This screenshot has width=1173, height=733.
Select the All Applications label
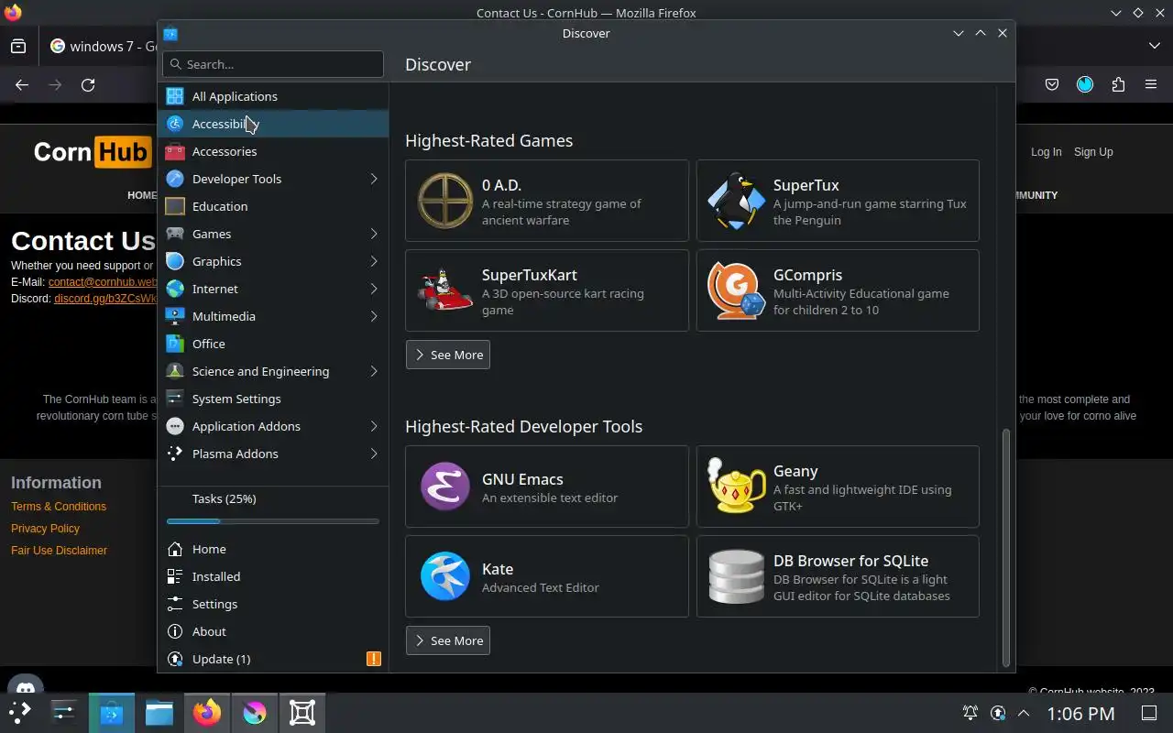pos(235,96)
